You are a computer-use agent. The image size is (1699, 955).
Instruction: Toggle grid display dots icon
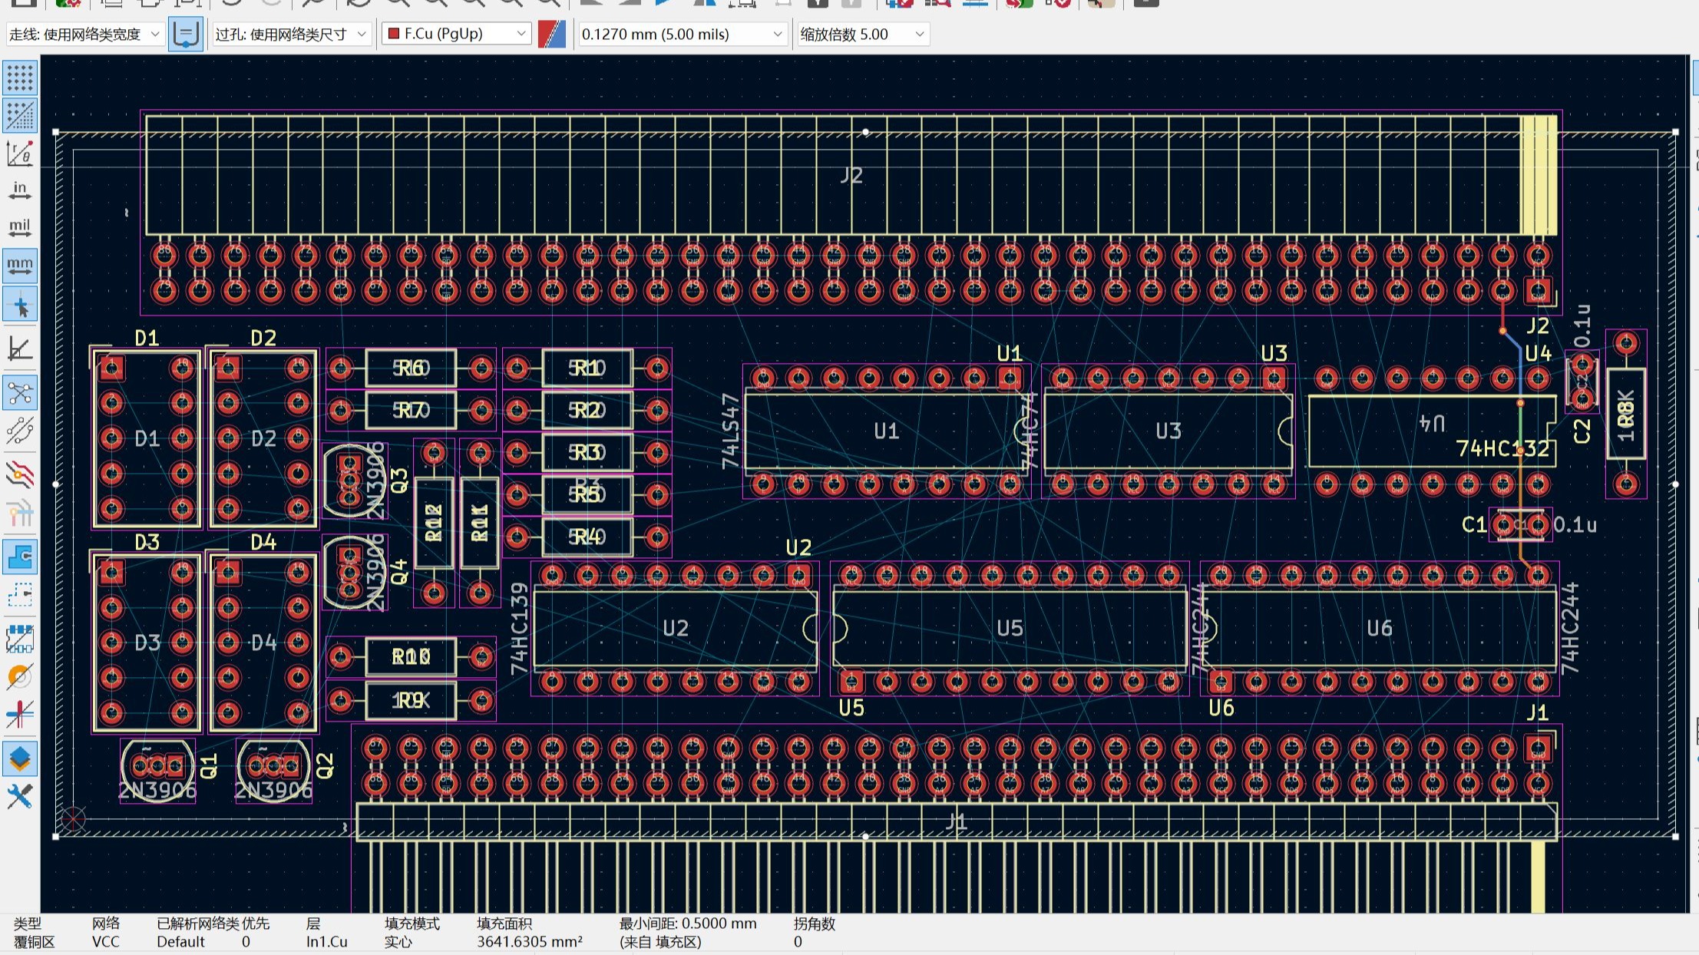click(20, 78)
